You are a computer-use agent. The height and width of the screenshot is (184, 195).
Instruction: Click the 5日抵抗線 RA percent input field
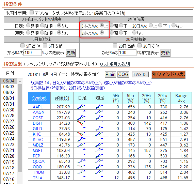[33, 52]
